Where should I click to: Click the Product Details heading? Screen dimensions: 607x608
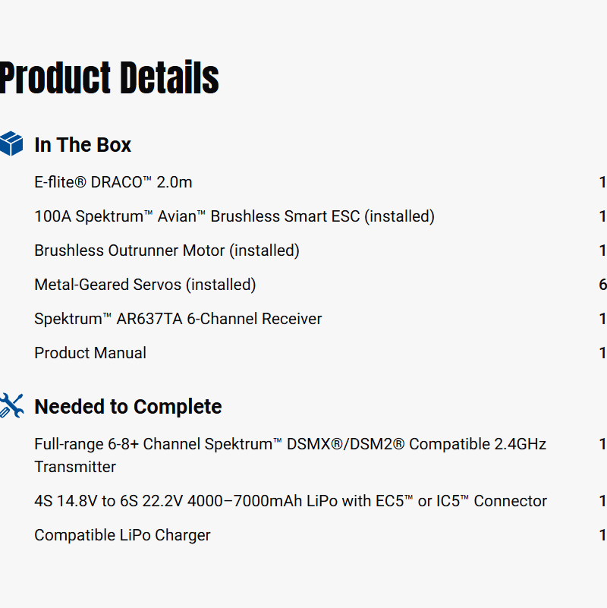click(109, 78)
